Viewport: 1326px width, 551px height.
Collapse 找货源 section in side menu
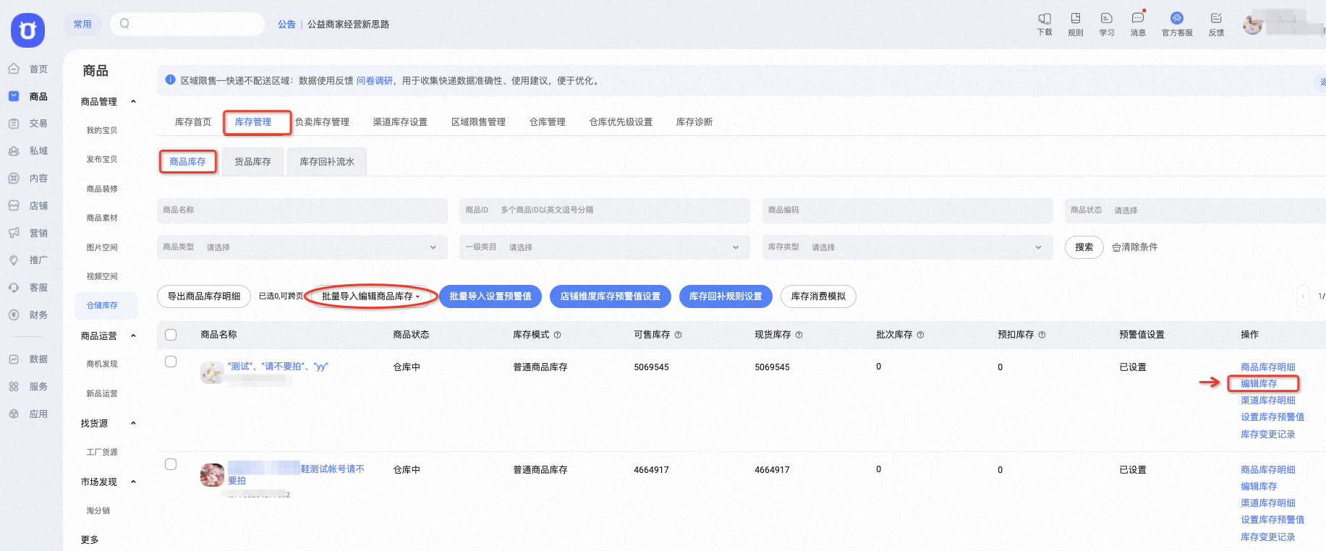click(x=133, y=424)
